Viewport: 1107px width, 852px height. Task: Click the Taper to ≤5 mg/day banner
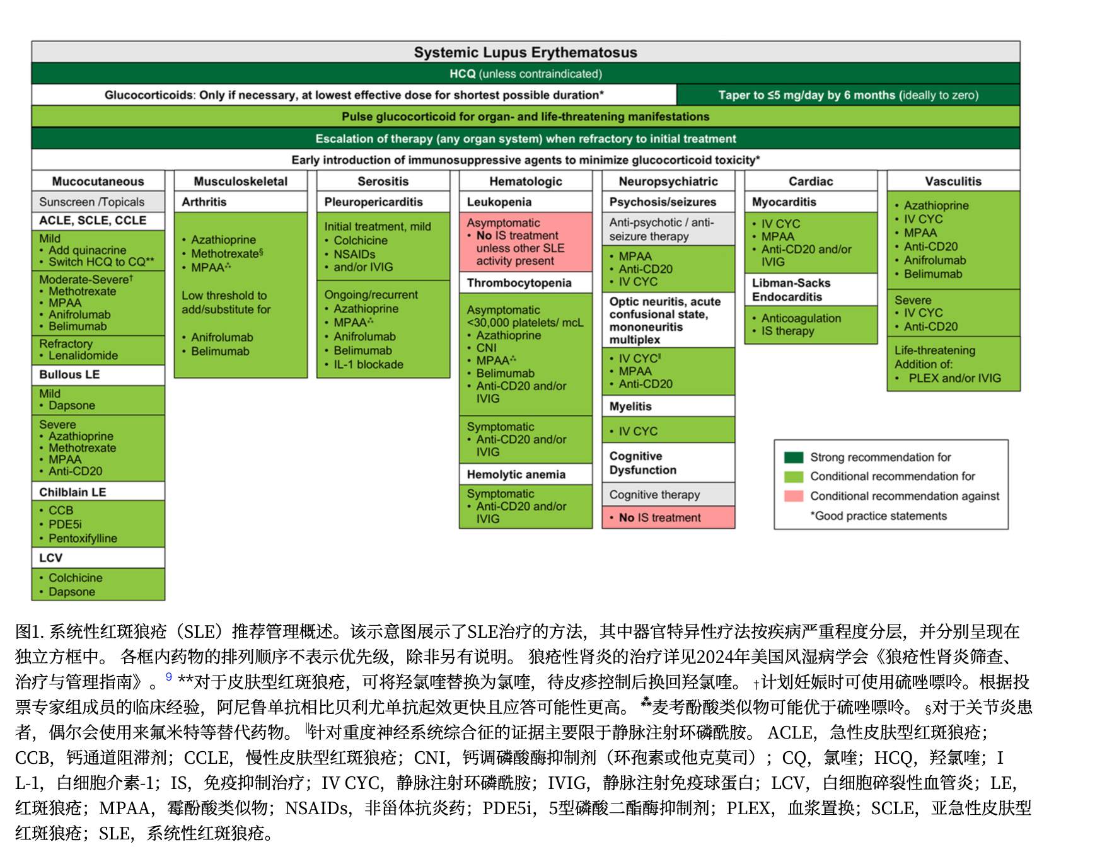(x=848, y=95)
